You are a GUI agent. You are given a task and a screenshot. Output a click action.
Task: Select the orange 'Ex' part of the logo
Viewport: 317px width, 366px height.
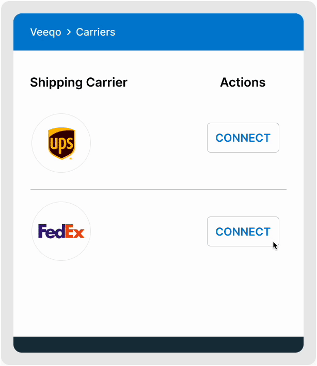(x=74, y=231)
